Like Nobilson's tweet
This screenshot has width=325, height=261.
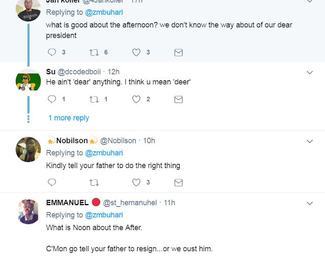tap(136, 182)
